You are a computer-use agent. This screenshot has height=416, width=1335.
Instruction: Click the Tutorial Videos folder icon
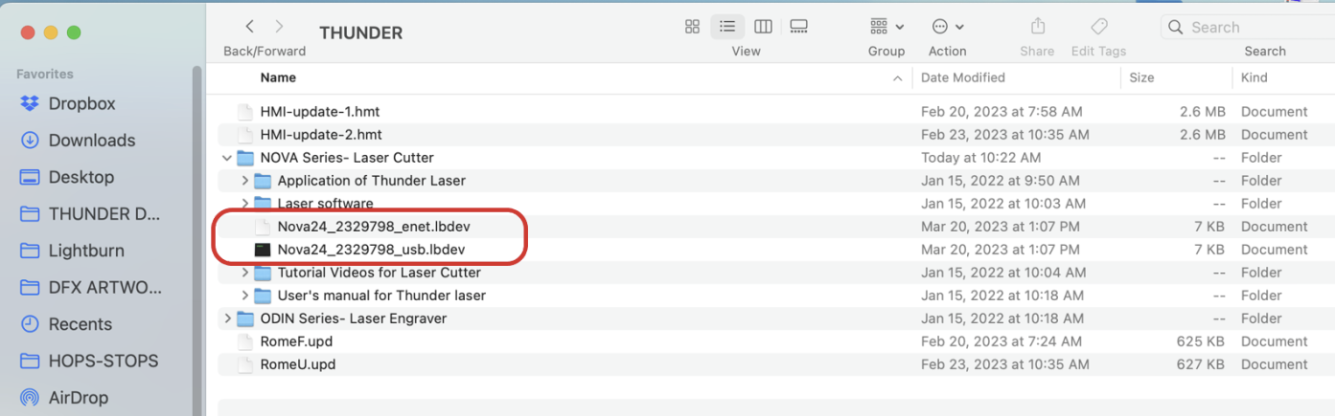(262, 273)
